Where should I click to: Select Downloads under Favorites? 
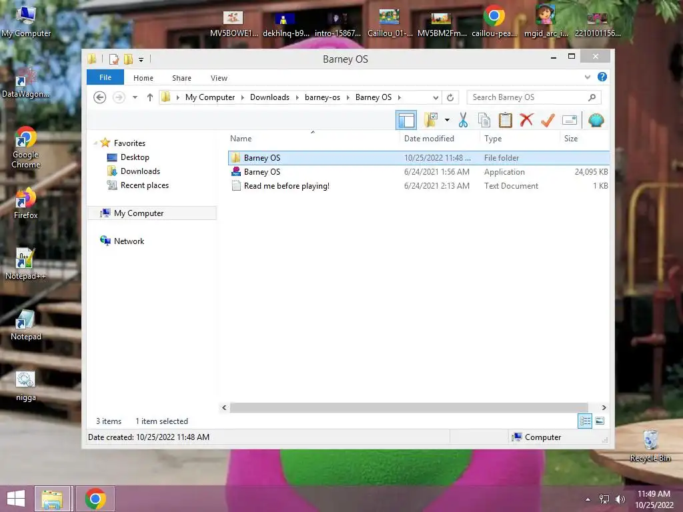point(140,171)
